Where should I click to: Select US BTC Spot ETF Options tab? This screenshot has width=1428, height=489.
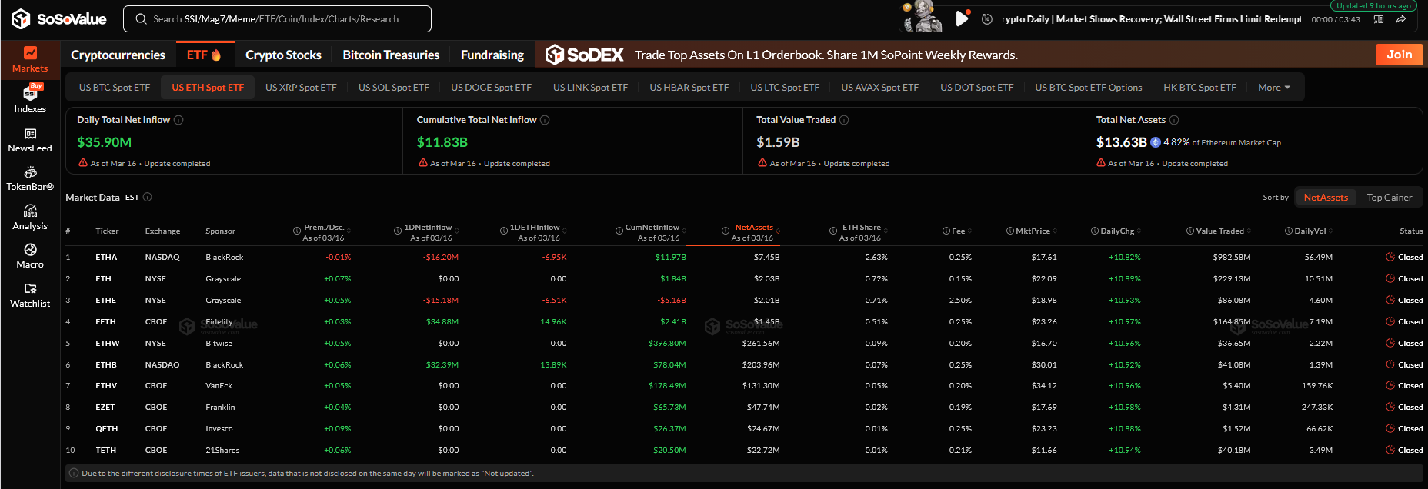click(1088, 88)
